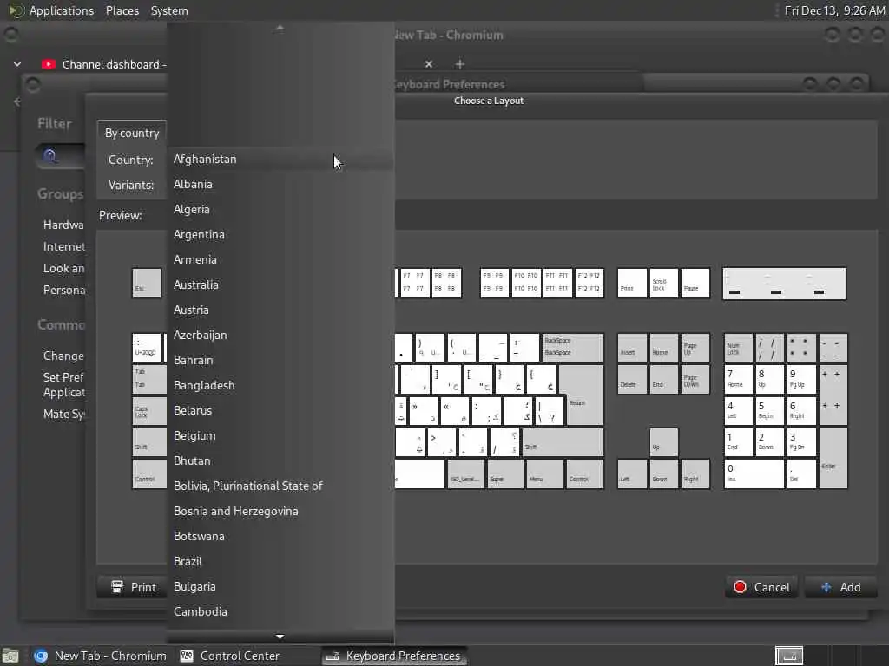Click the clock in top panel
This screenshot has width=889, height=666.
[x=834, y=10]
